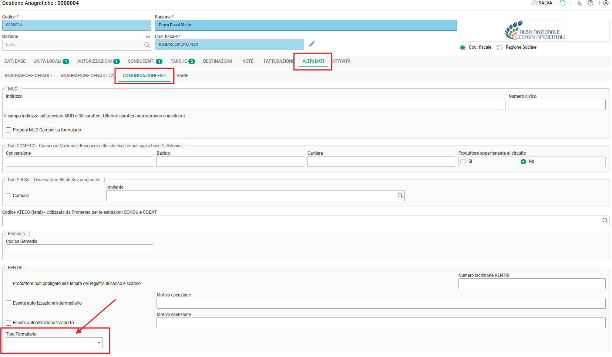Click the pencil icon beside Cod. fiscale
Viewport: 612px width, 357px height.
point(312,44)
